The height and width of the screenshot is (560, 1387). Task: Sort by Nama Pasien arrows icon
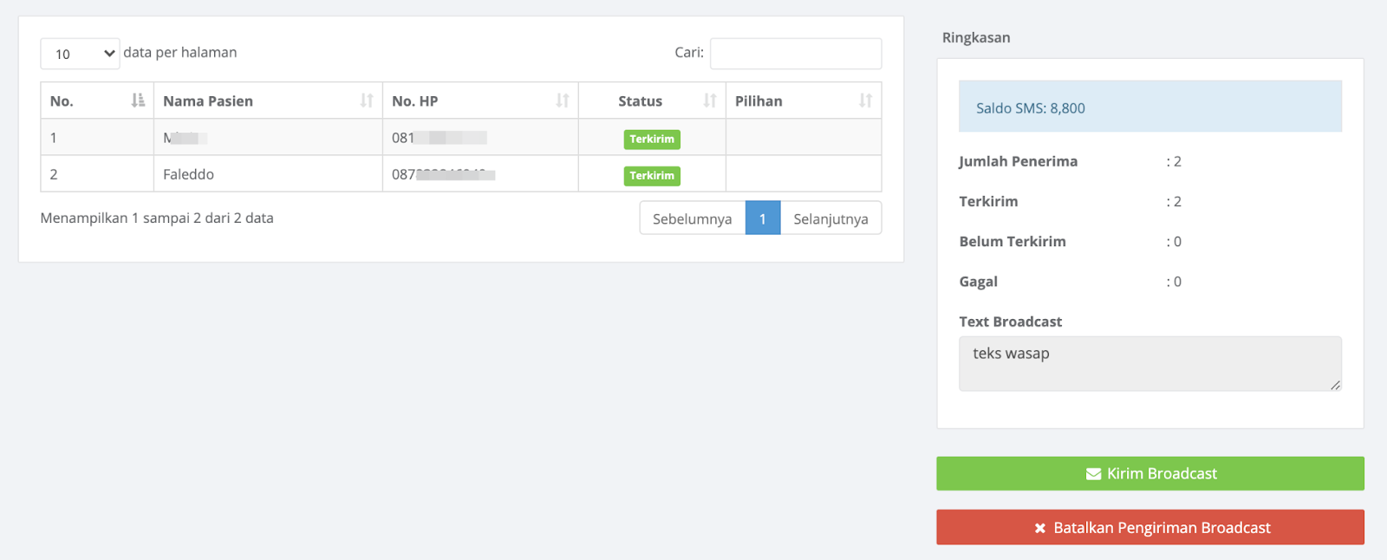pyautogui.click(x=367, y=101)
